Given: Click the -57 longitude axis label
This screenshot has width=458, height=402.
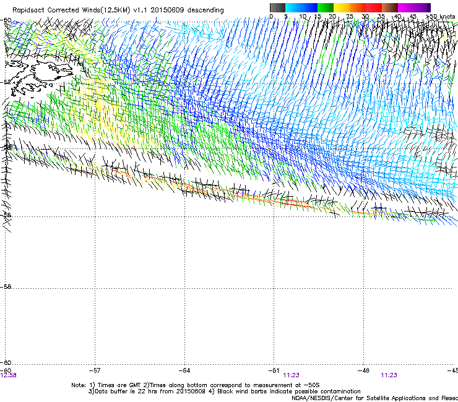Looking at the screenshot, I should pyautogui.click(x=95, y=370).
